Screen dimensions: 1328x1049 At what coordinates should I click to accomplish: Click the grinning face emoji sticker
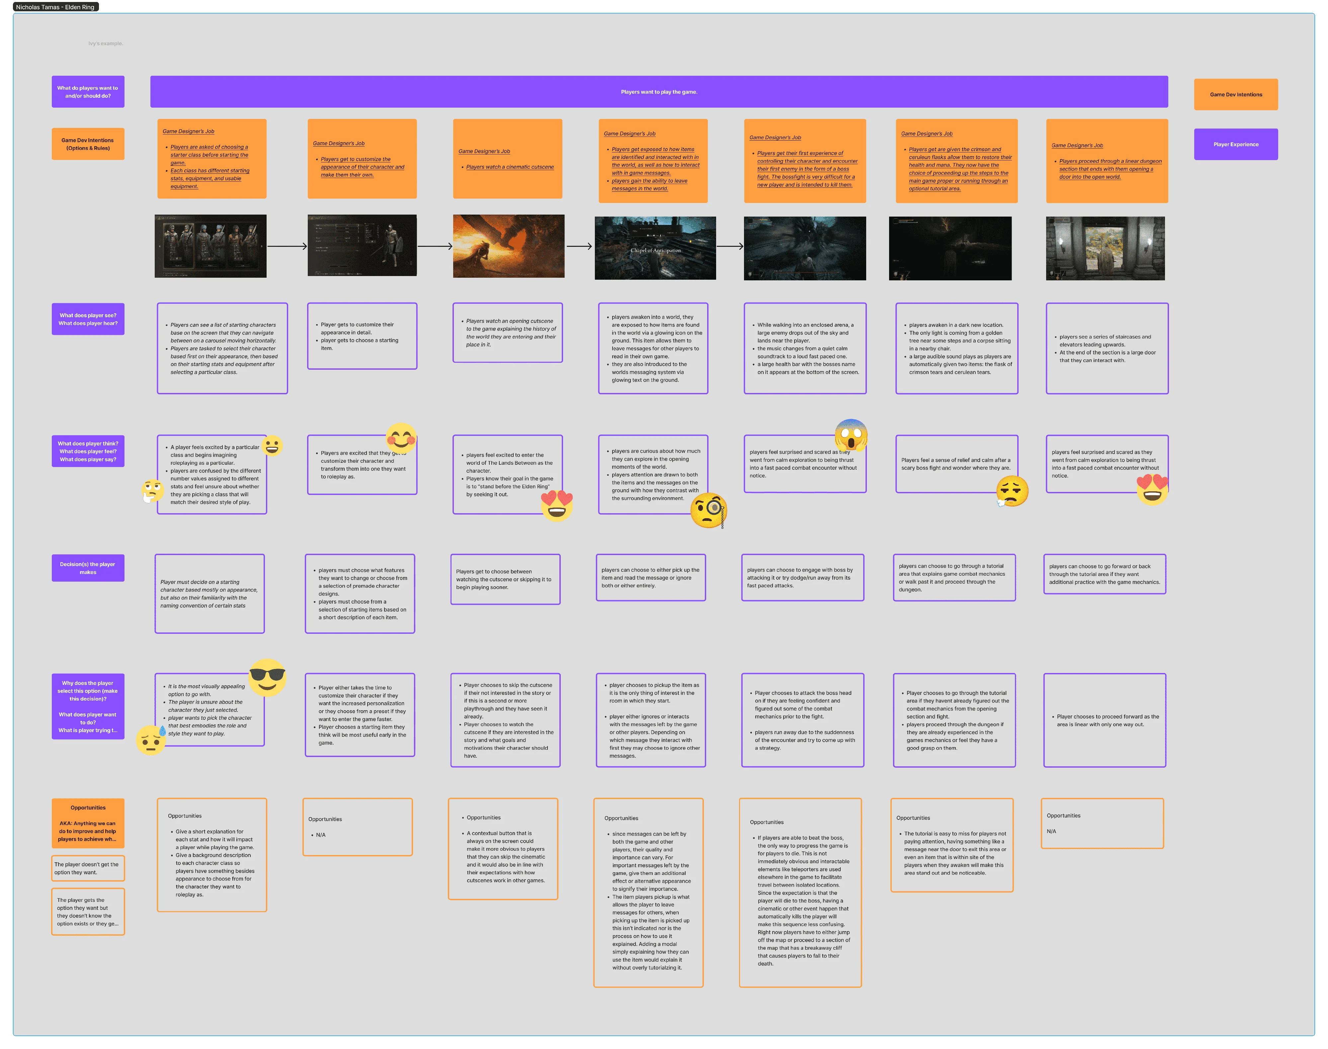272,445
